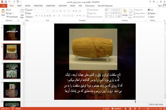This screenshot has width=166, height=110.
Task: Increase font size with larger A icon
Action: (x=54, y=11)
